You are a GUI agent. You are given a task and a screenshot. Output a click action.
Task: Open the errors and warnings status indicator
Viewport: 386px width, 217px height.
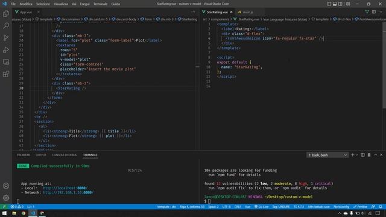coord(17,207)
